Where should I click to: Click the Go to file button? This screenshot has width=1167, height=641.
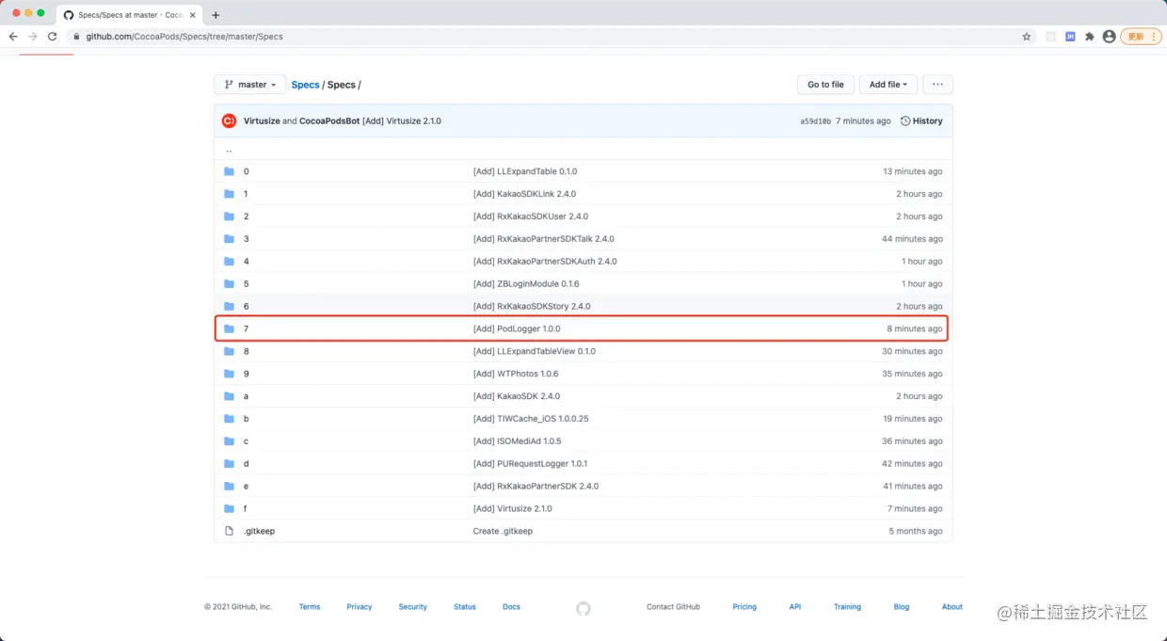(825, 85)
